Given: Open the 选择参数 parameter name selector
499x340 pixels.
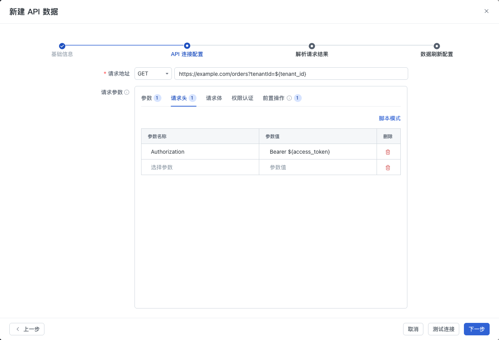Looking at the screenshot, I should pos(200,167).
